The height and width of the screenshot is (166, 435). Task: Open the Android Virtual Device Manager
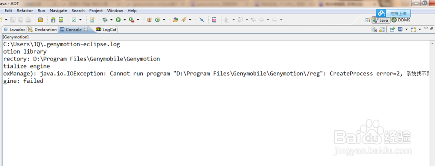[61, 20]
